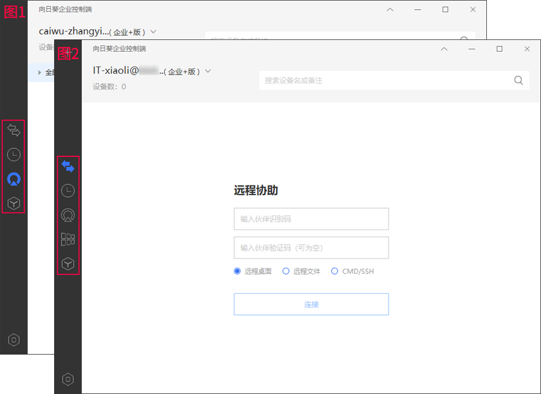Open the hexagon settings icon in caiwu-zhangyi window
This screenshot has height=394, width=541.
tap(14, 340)
